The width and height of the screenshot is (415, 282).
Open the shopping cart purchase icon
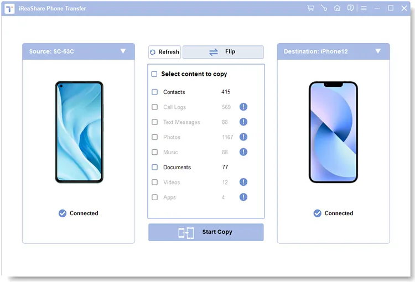point(310,8)
